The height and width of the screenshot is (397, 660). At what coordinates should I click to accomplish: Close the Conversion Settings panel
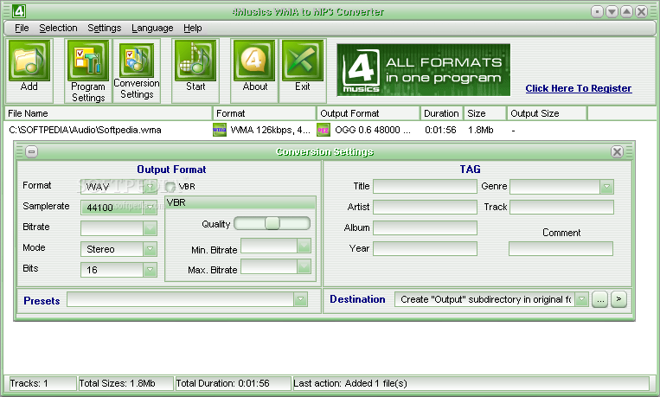[617, 151]
